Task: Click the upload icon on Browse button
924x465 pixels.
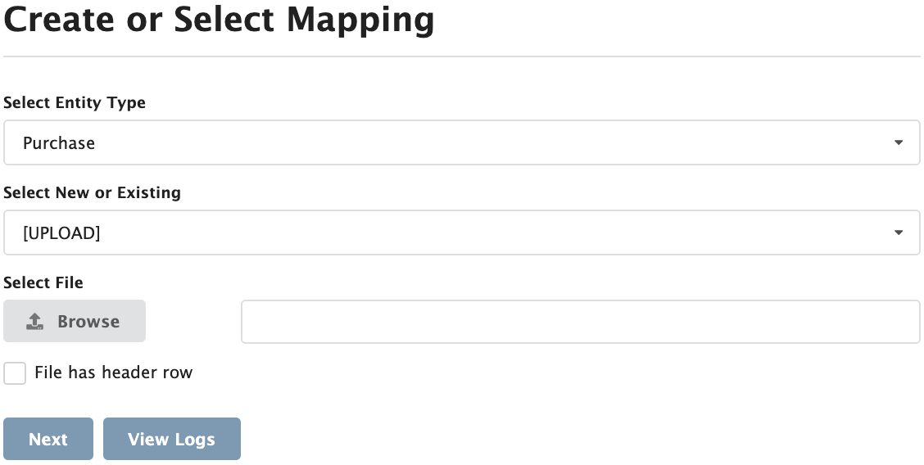Action: 34,322
